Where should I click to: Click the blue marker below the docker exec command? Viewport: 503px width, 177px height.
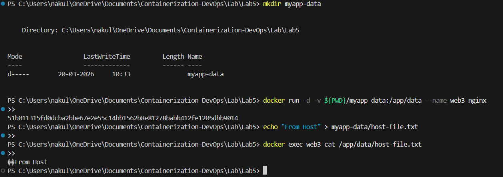[x=3, y=153]
